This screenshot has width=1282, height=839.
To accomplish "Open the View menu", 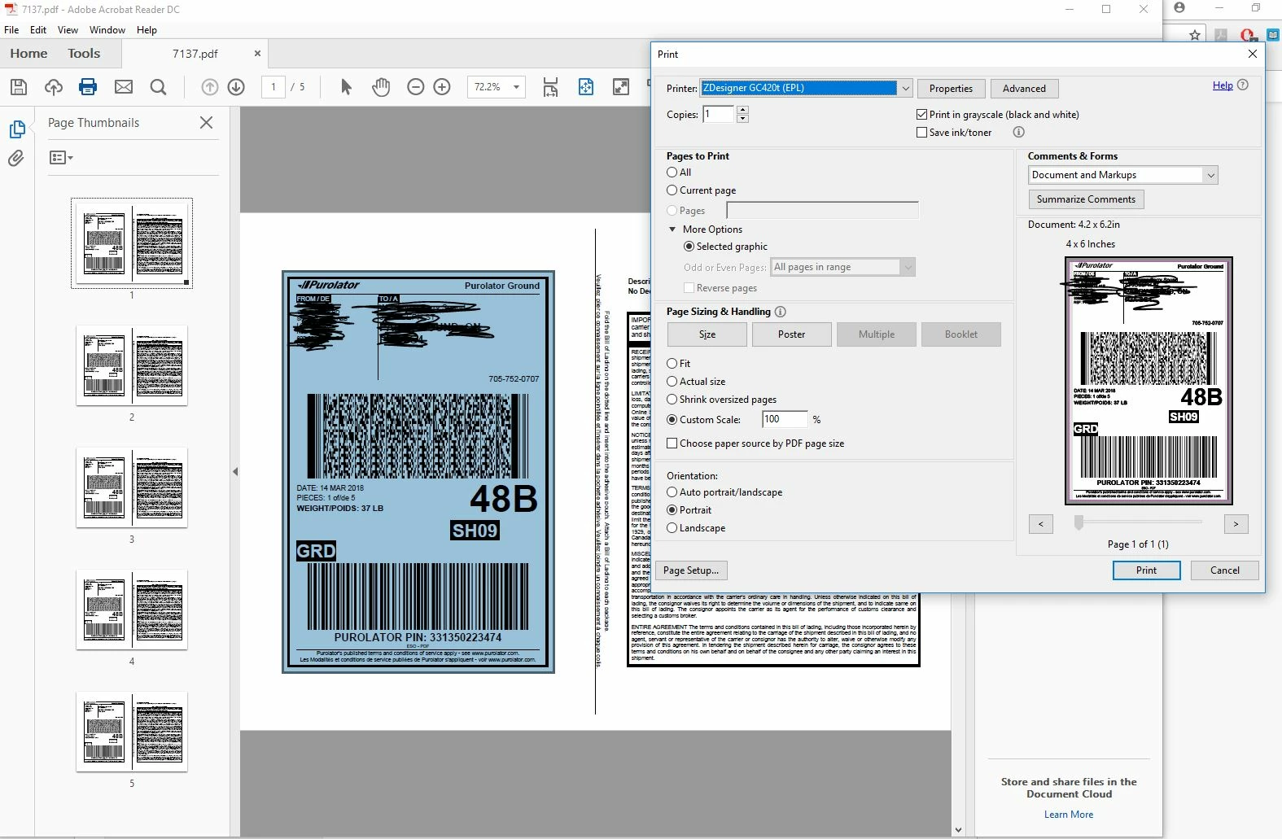I will [68, 30].
